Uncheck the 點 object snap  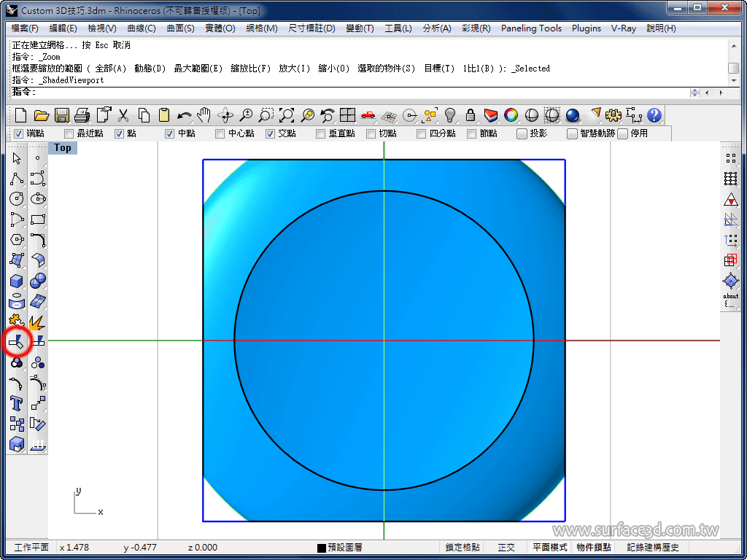coord(119,134)
